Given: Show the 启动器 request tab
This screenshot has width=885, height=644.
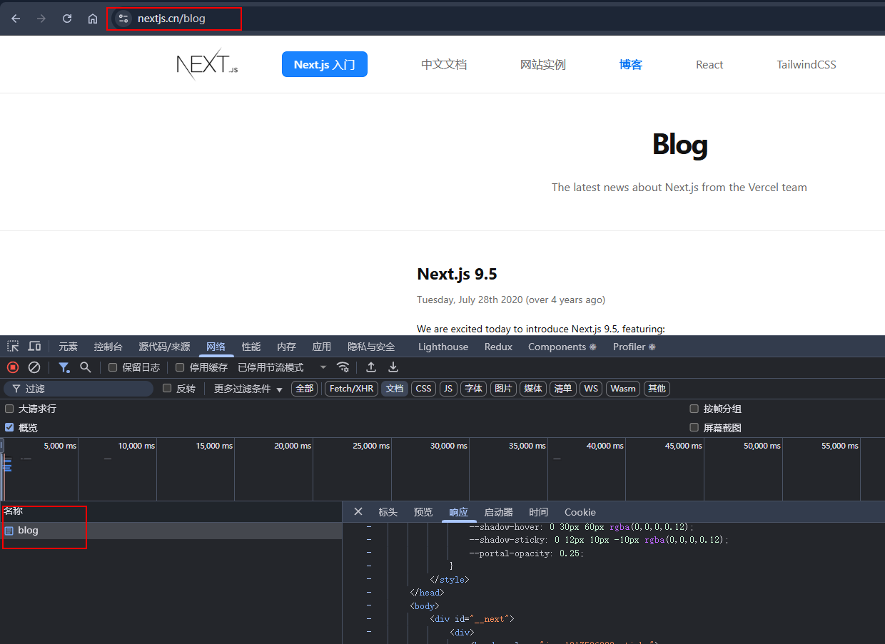Looking at the screenshot, I should (498, 512).
